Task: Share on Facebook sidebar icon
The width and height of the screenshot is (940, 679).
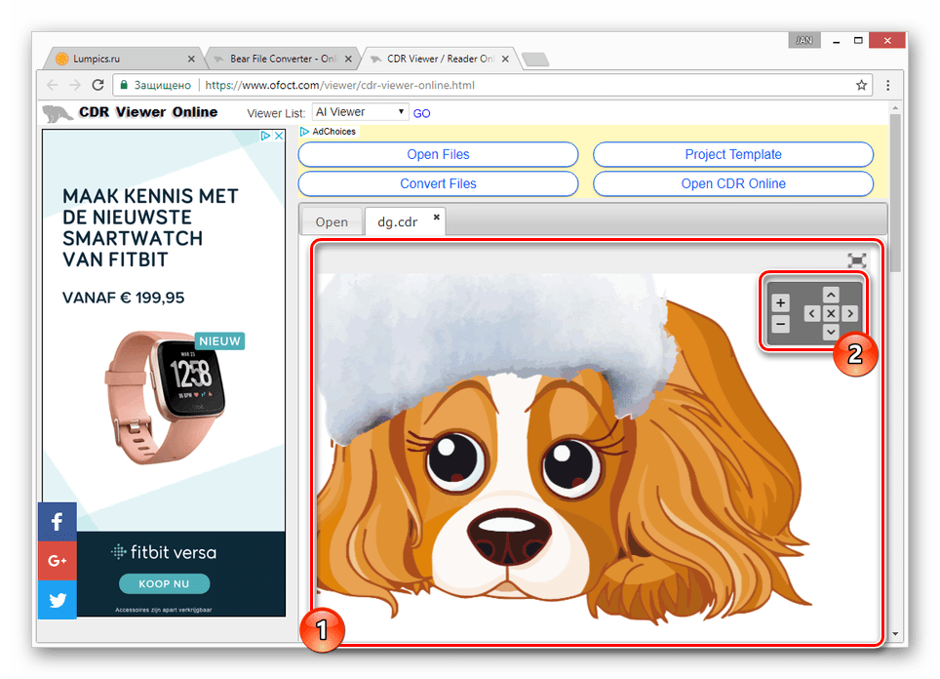Action: (57, 521)
